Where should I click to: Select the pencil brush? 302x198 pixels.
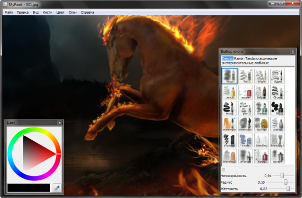[230, 92]
